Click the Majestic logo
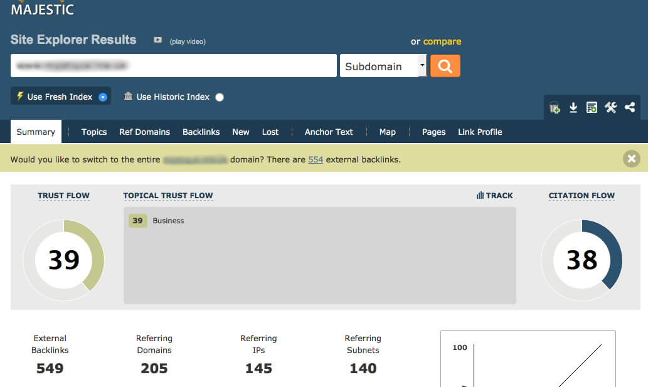Viewport: 648px width, 387px height. pos(42,8)
